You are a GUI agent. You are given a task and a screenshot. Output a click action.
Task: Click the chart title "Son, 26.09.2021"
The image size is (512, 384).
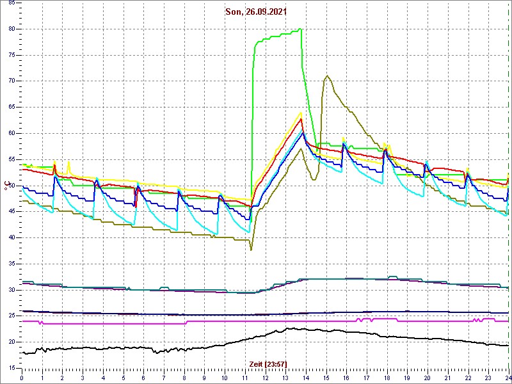[256, 12]
